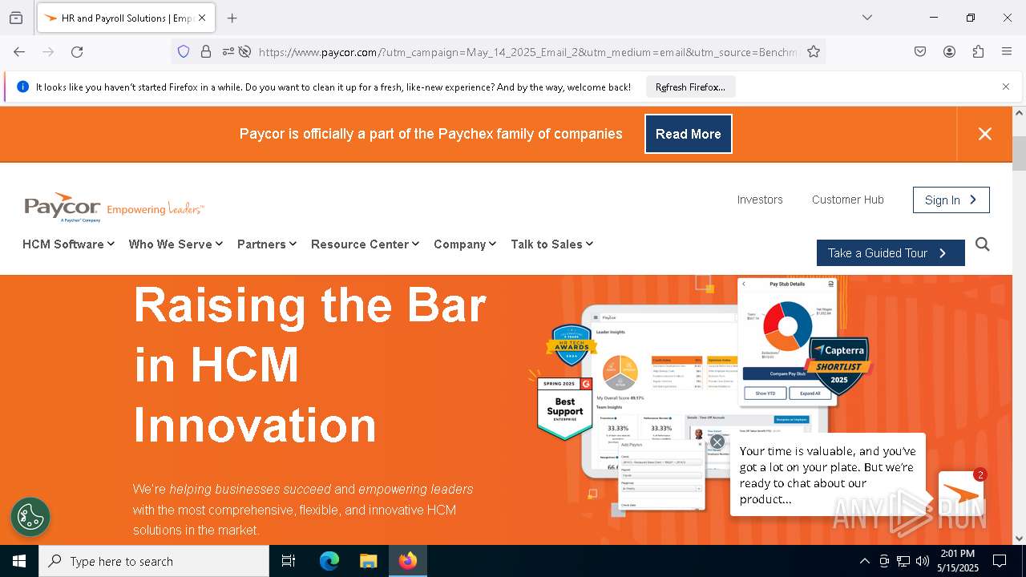Launch Microsoft Edge from the taskbar
This screenshot has height=577, width=1026.
pyautogui.click(x=329, y=561)
